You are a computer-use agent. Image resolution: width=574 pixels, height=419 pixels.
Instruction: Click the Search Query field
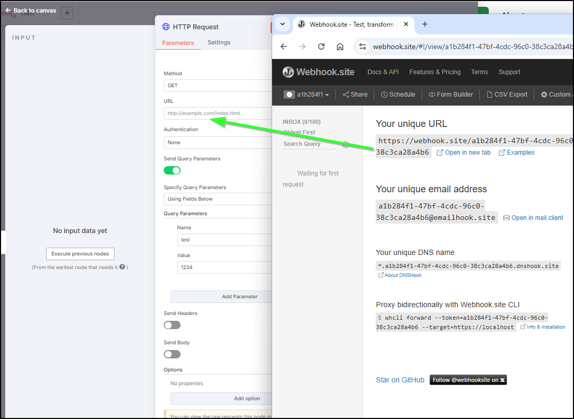click(x=309, y=144)
